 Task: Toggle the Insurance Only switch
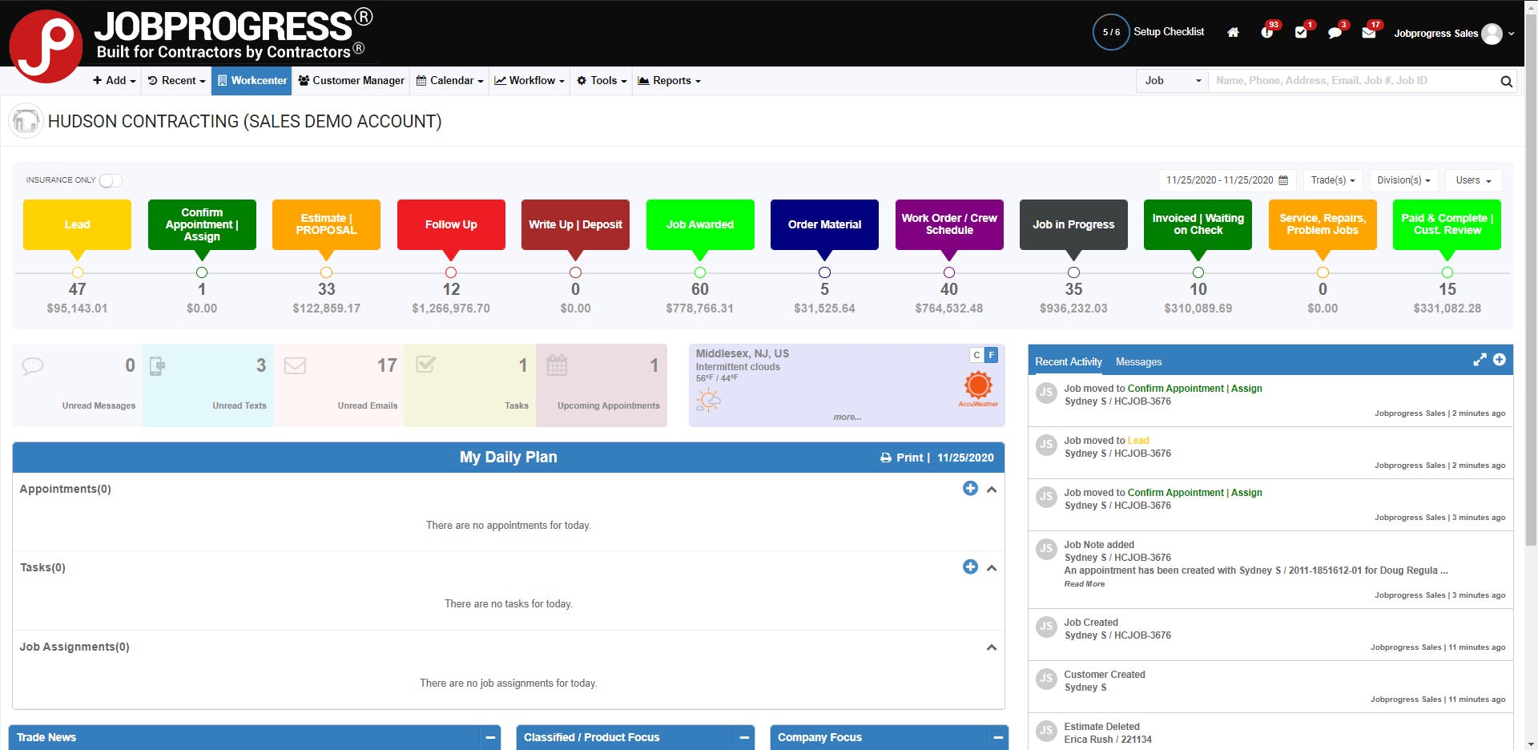[111, 180]
